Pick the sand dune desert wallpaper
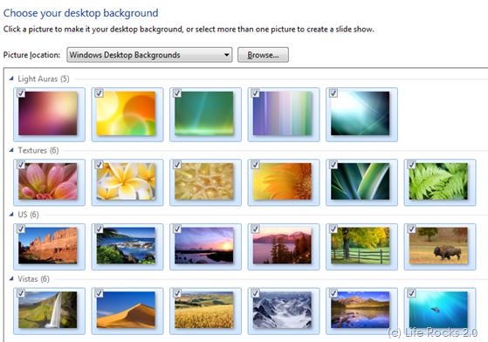The width and height of the screenshot is (488, 342). point(126,310)
